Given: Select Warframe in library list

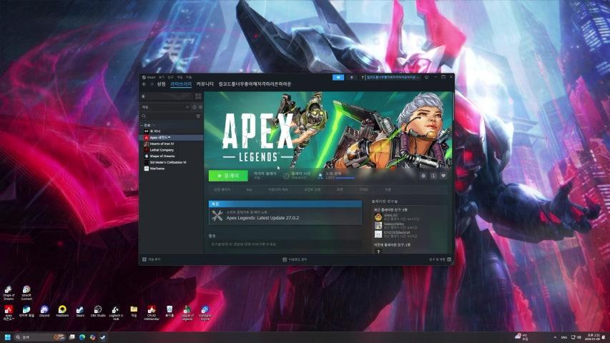Looking at the screenshot, I should (172, 169).
